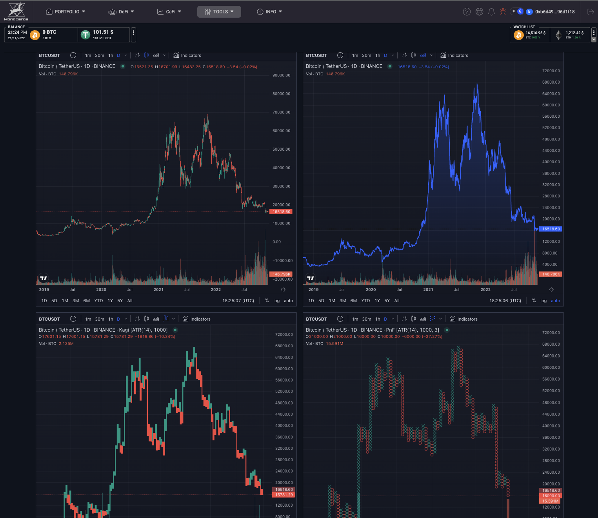Click the red bug report icon
598x518 pixels.
pyautogui.click(x=503, y=12)
